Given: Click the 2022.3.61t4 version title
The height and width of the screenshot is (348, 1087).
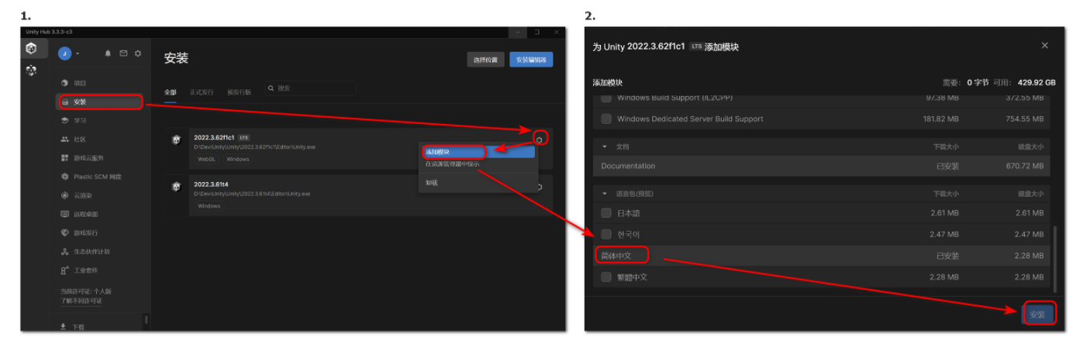Looking at the screenshot, I should pos(211,184).
